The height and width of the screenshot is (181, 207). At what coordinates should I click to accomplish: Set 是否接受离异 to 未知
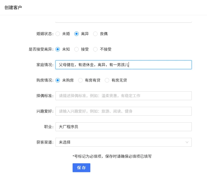(x=58, y=49)
